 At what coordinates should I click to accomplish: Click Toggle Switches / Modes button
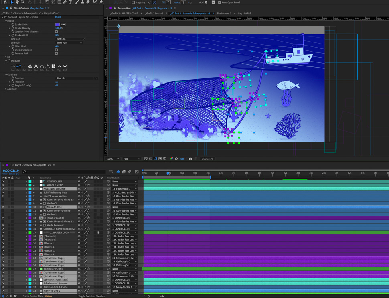(x=91, y=296)
